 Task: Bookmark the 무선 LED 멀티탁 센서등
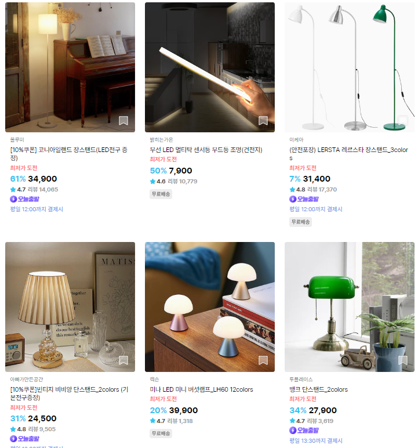pos(263,121)
